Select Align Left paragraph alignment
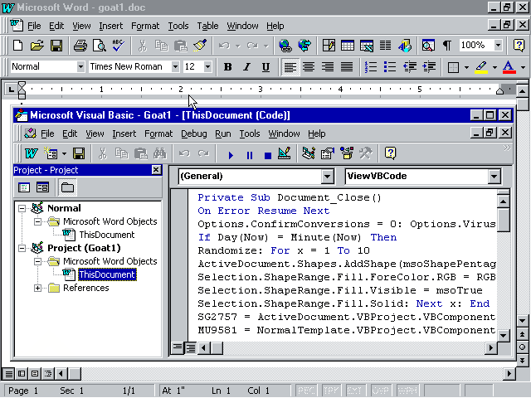 pos(290,67)
